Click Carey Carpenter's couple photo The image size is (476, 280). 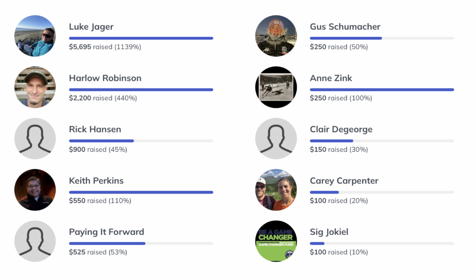pyautogui.click(x=276, y=190)
